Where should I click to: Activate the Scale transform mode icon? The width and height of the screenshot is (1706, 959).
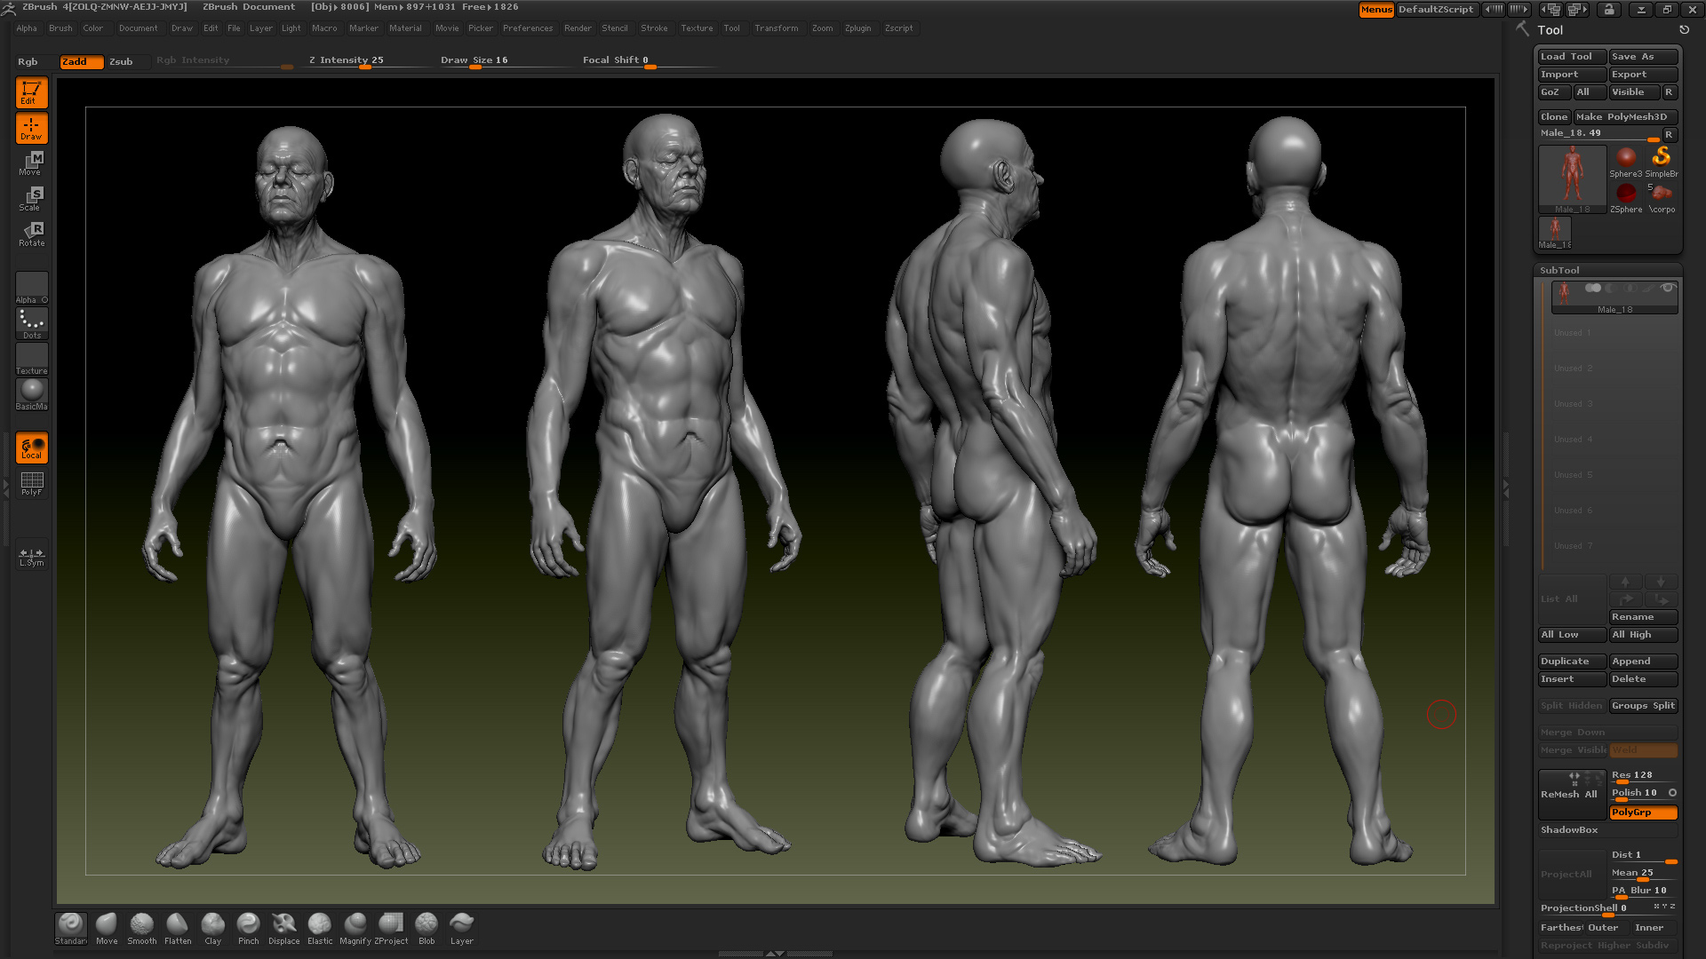(x=32, y=198)
